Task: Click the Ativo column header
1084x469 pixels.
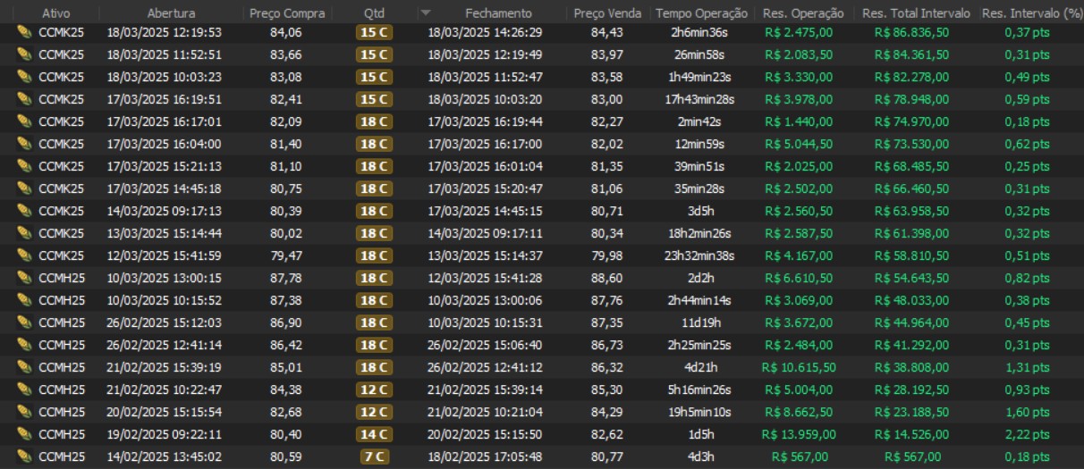Action: (55, 13)
